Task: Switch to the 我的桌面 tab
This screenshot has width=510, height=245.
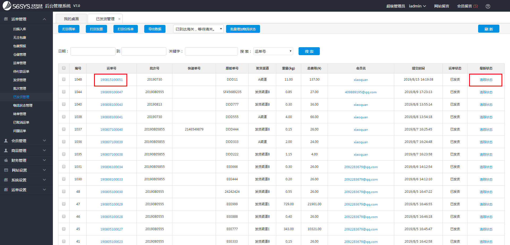Action: (71, 18)
